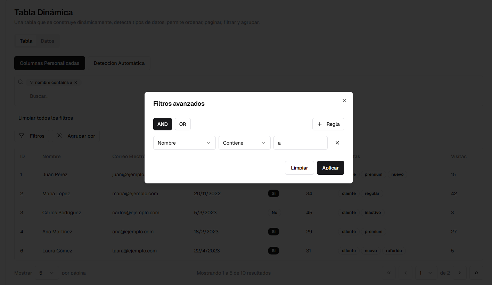Click the filter value text field
The image size is (492, 285).
(300, 143)
